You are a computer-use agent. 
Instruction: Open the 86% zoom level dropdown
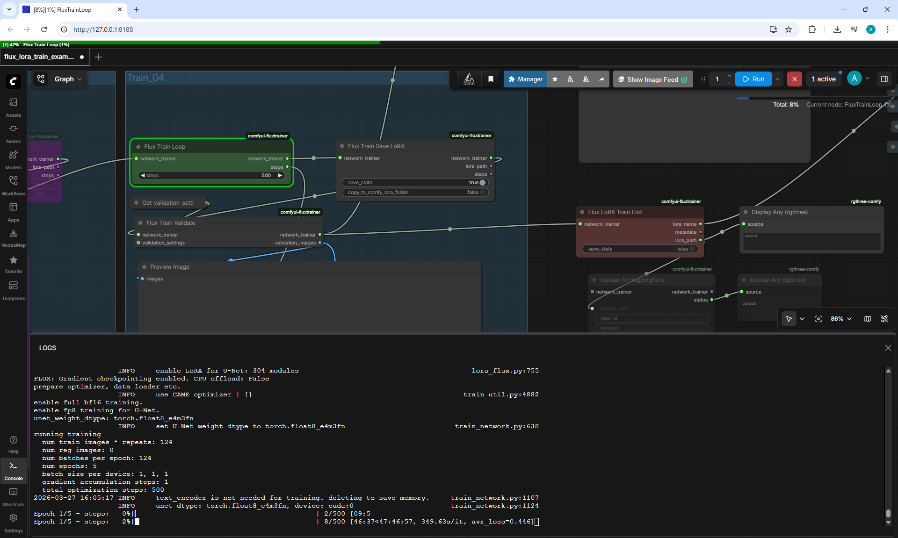(x=841, y=319)
